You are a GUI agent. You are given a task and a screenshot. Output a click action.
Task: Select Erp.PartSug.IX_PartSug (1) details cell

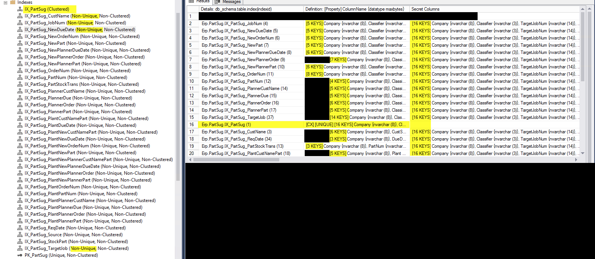251,125
